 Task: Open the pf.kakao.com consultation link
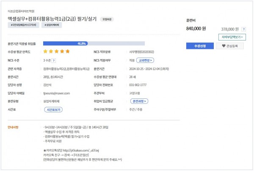pos(81,150)
